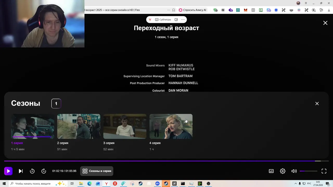333x187 pixels.
Task: Open the Windows notification center
Action: coord(328,184)
